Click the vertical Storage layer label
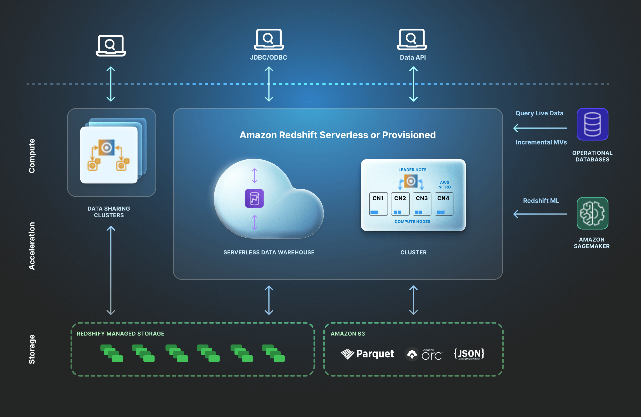Viewport: 641px width, 417px height. (32, 349)
